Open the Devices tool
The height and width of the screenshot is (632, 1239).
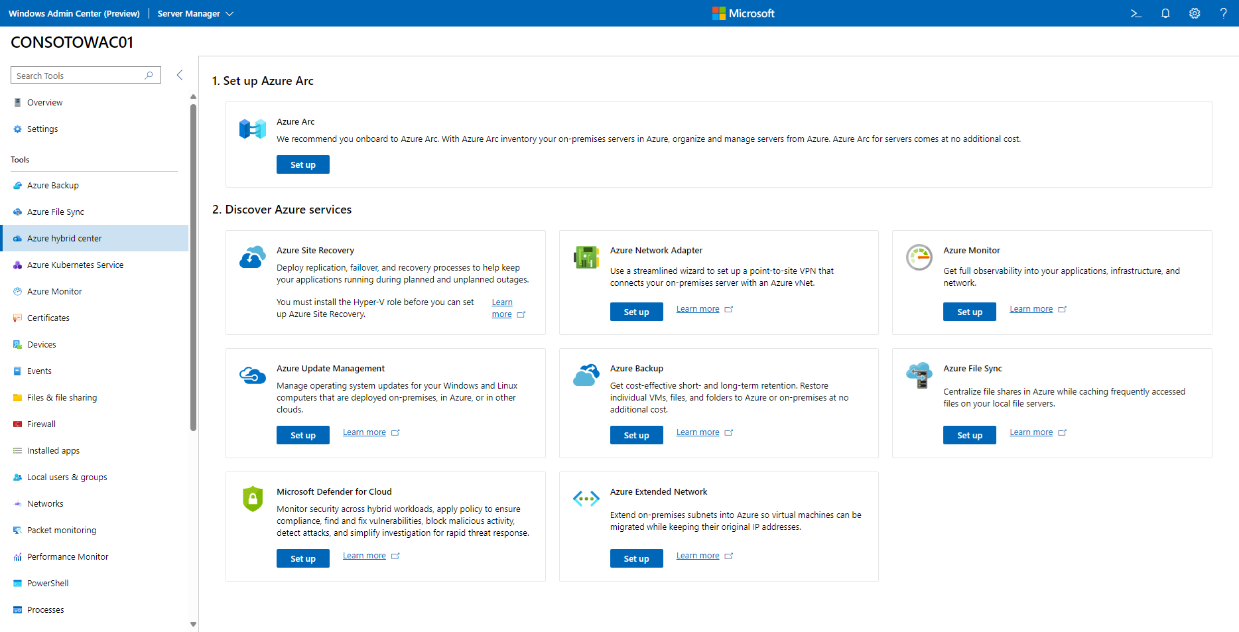click(x=42, y=344)
